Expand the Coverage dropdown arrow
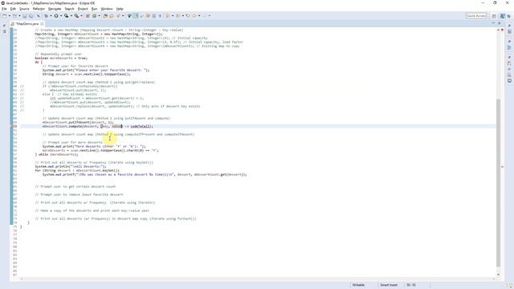This screenshot has width=514, height=289. click(71, 16)
